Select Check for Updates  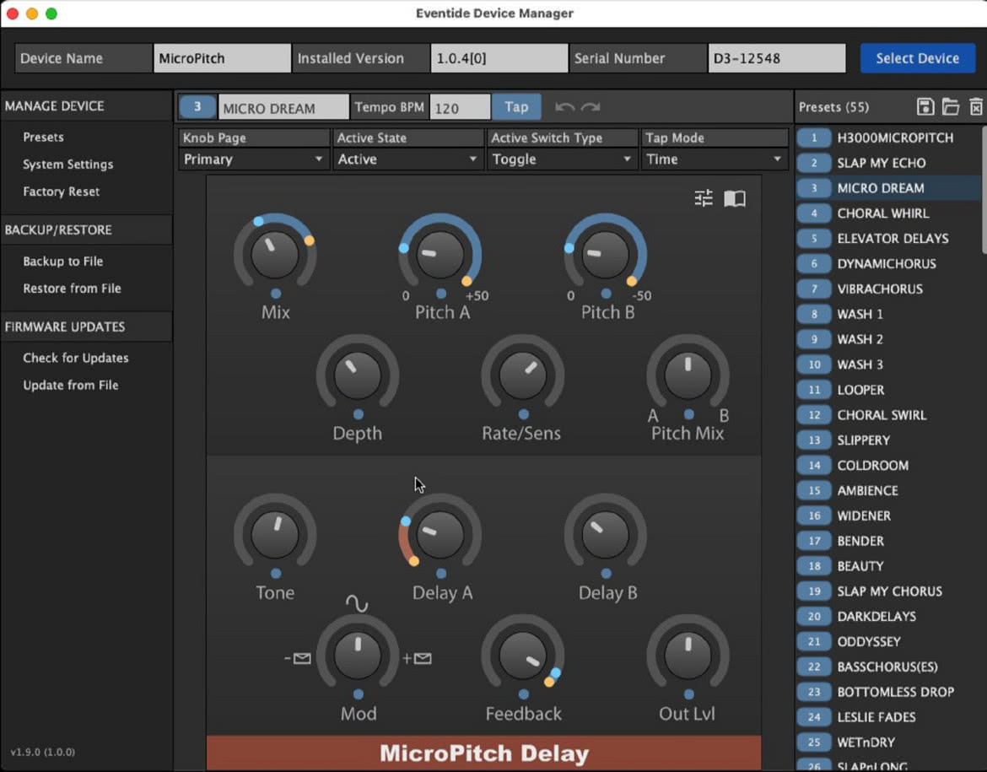[x=76, y=358]
